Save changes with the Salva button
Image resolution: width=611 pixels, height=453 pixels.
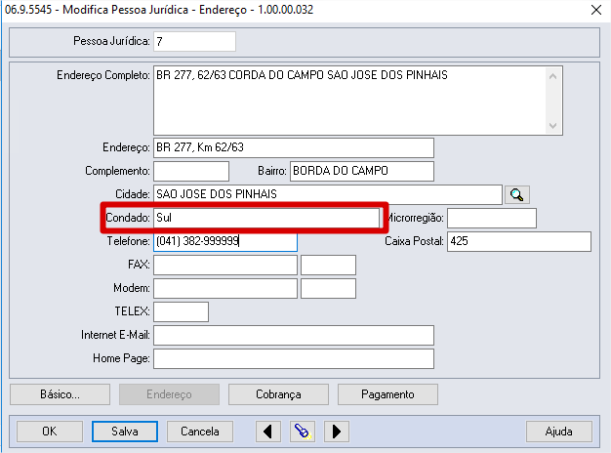click(125, 432)
